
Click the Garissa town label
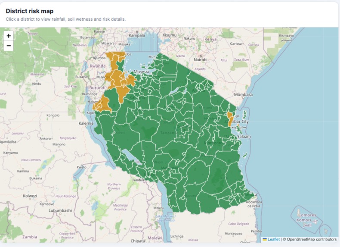[x=236, y=44]
